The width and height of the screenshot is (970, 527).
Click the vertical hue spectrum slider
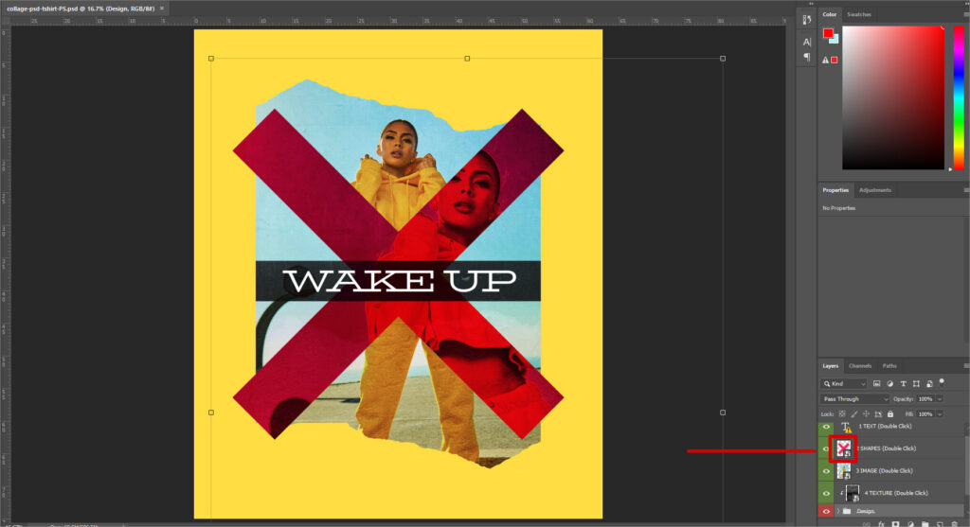[959, 97]
